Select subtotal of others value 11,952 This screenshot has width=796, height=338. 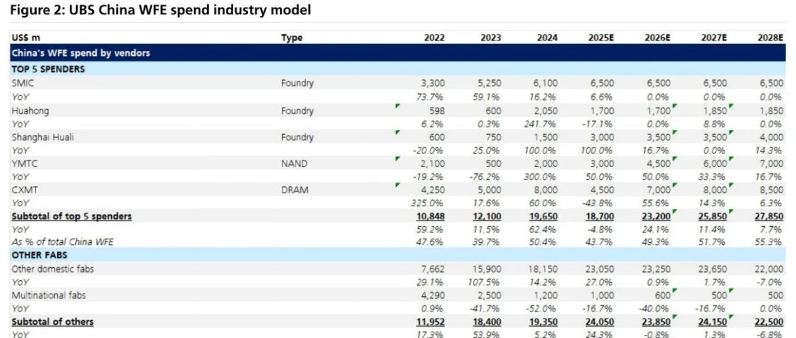click(430, 321)
